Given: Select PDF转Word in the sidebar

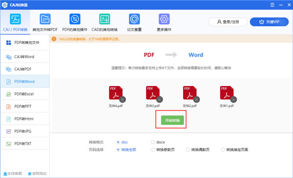Looking at the screenshot, I should coord(25,81).
